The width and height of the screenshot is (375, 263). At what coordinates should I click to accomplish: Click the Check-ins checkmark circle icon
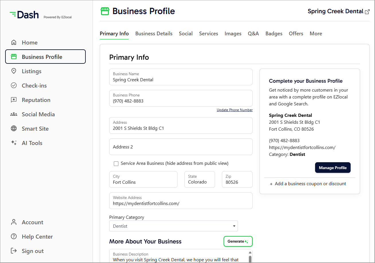[13, 86]
